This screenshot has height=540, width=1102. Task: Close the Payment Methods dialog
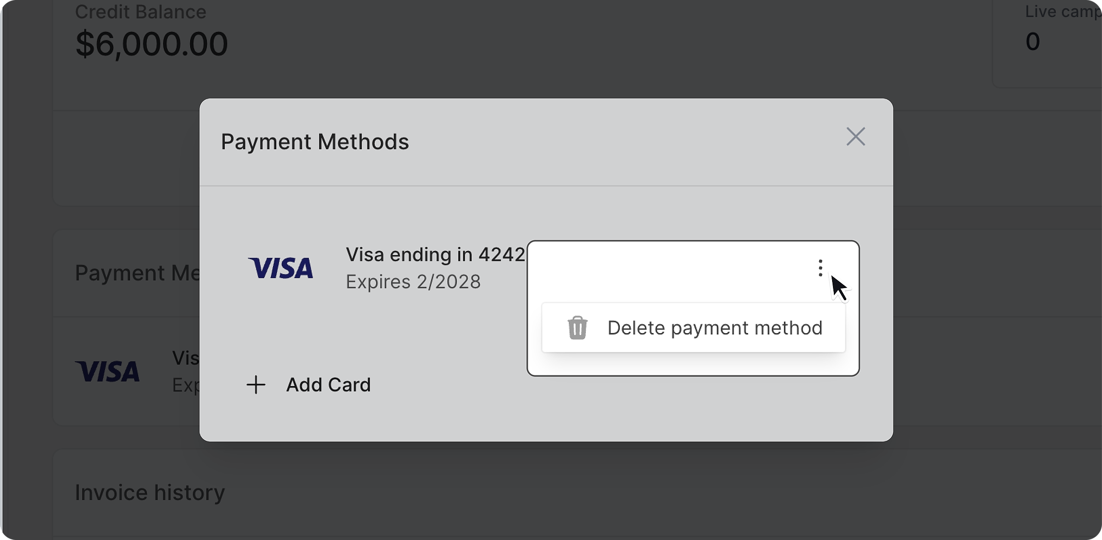pyautogui.click(x=855, y=137)
